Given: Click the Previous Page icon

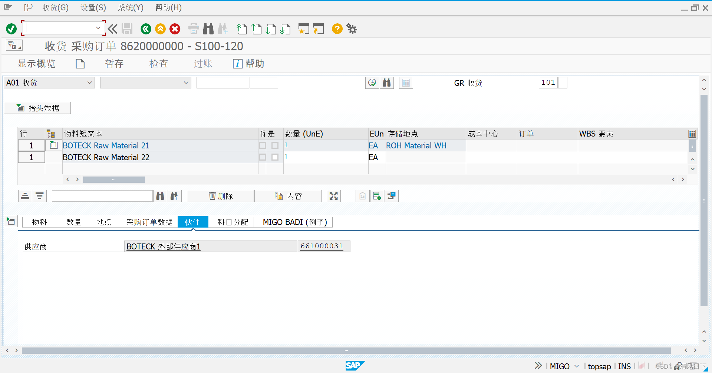Looking at the screenshot, I should [x=256, y=28].
